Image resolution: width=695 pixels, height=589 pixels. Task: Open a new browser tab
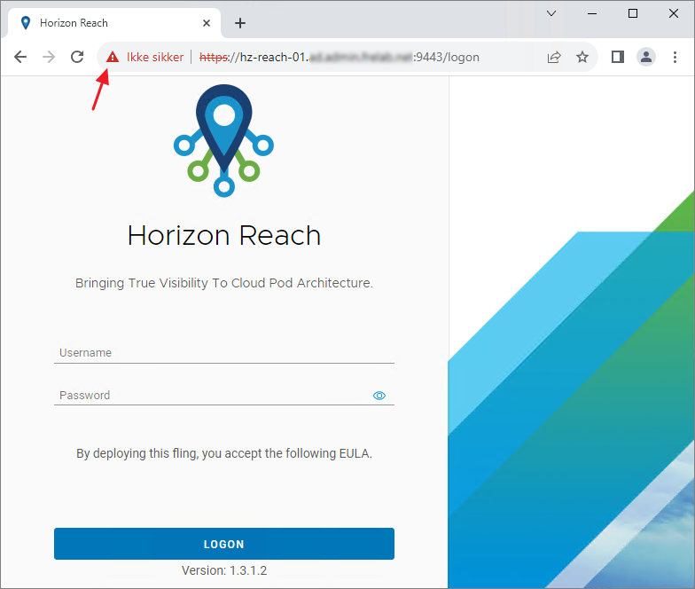coord(240,23)
